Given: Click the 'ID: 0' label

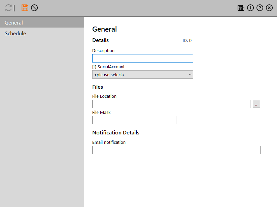Looking at the screenshot, I should [187, 41].
